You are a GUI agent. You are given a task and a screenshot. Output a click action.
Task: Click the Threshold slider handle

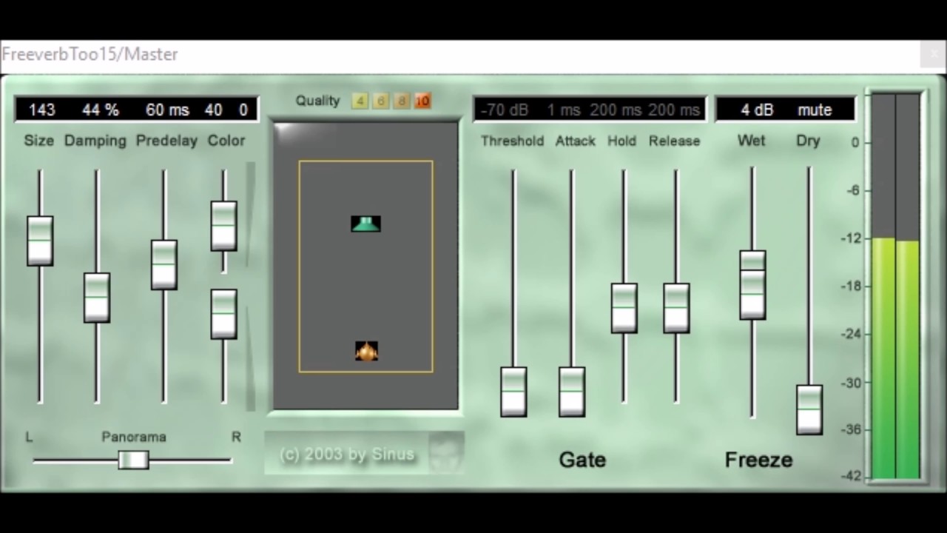pyautogui.click(x=513, y=392)
